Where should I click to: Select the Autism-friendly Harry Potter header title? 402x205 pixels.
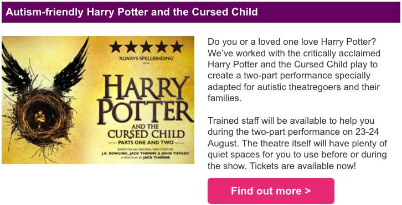click(132, 12)
